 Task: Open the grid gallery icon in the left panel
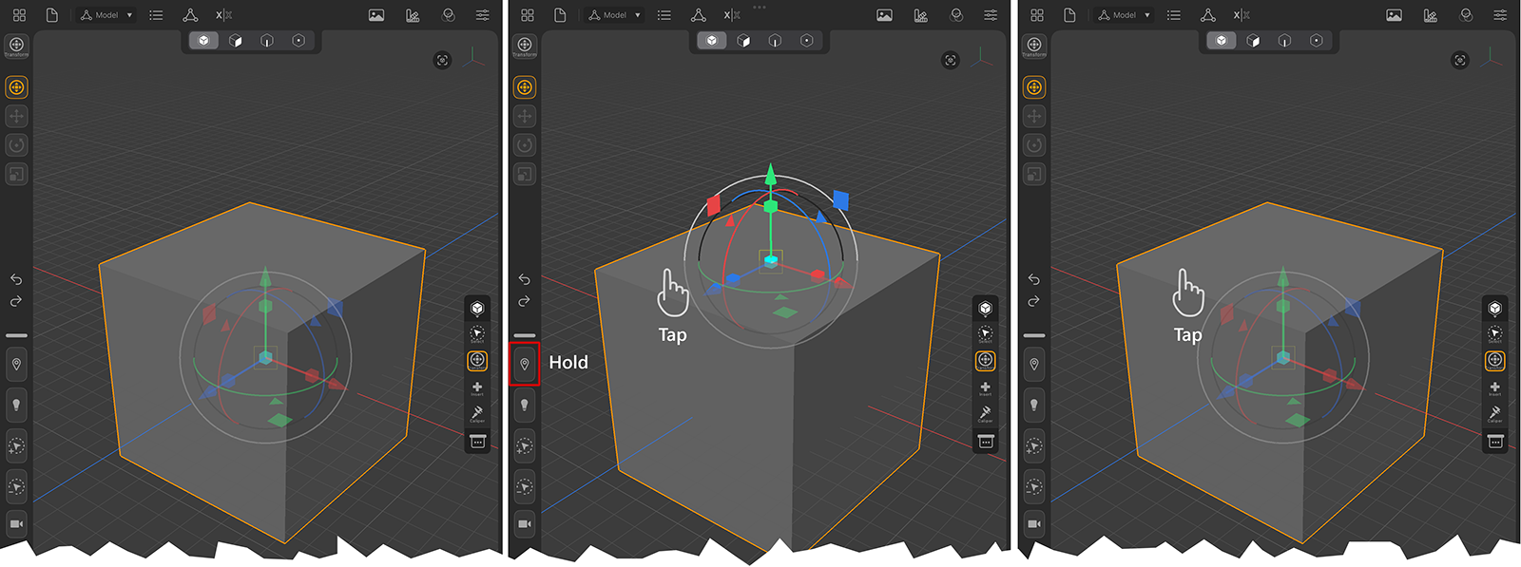[19, 15]
